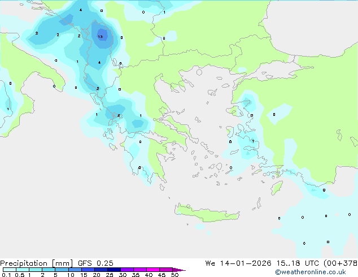Viewport: 358px width, 277px height.
Task: Click the 25–30 mm dark navy swatch
Action: coord(114,270)
